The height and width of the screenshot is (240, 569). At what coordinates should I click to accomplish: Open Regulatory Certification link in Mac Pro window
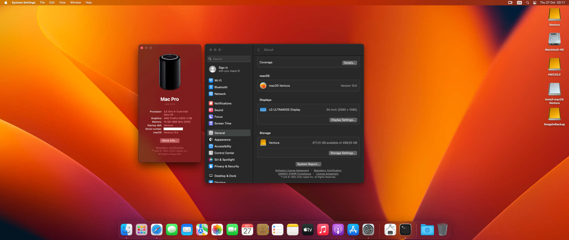pyautogui.click(x=170, y=148)
